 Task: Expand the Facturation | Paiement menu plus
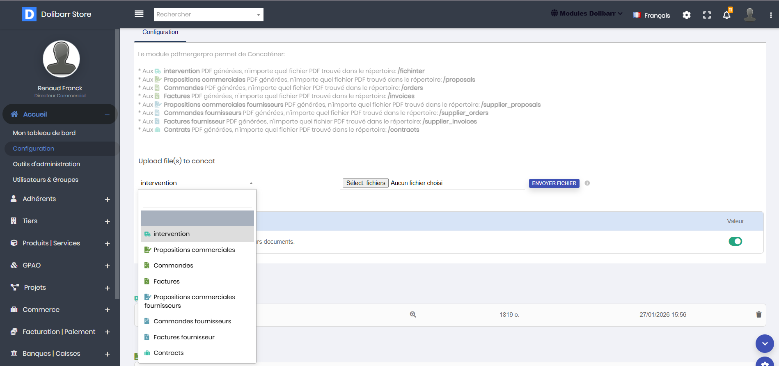coord(108,332)
